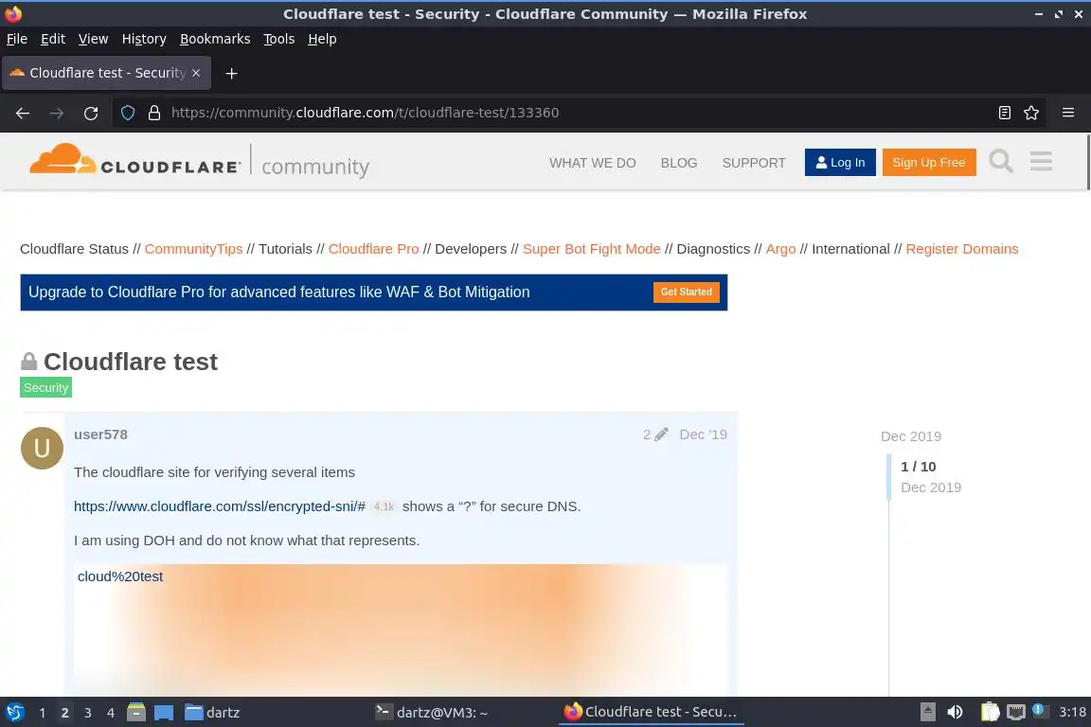Open a new tab with the plus button

[231, 73]
